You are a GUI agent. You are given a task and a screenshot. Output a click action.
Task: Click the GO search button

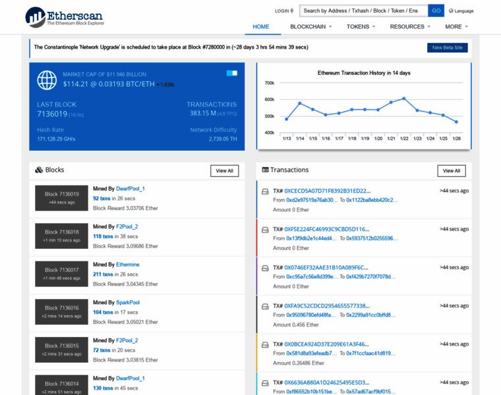[x=436, y=11]
